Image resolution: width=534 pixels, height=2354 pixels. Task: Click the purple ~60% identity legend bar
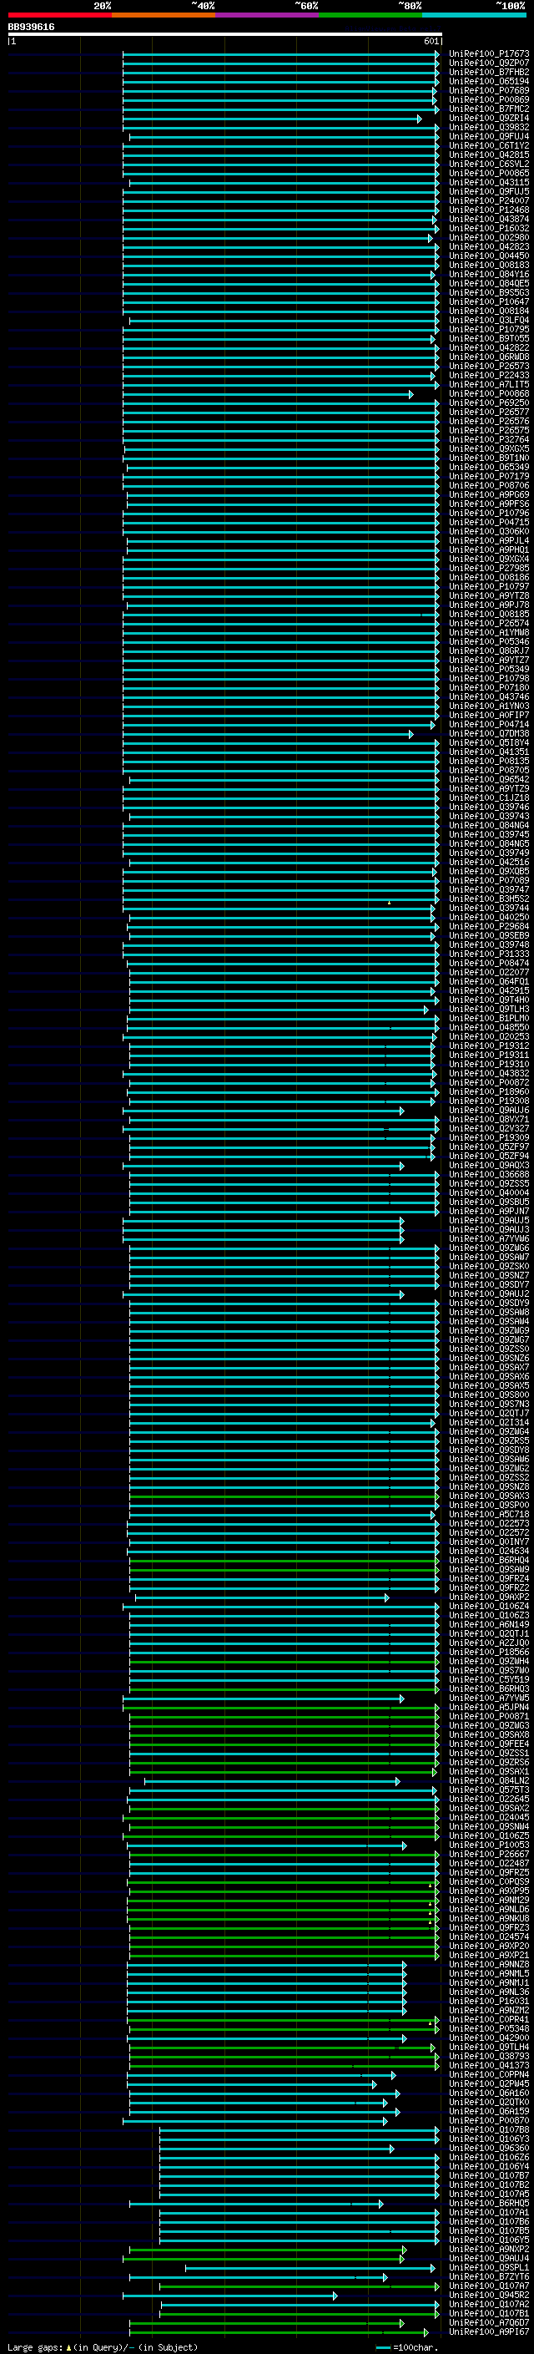[268, 15]
